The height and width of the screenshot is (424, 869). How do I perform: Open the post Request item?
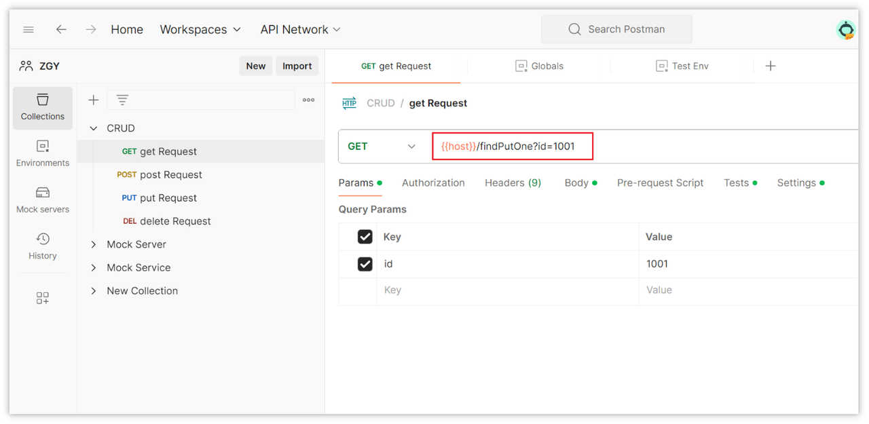pos(201,174)
